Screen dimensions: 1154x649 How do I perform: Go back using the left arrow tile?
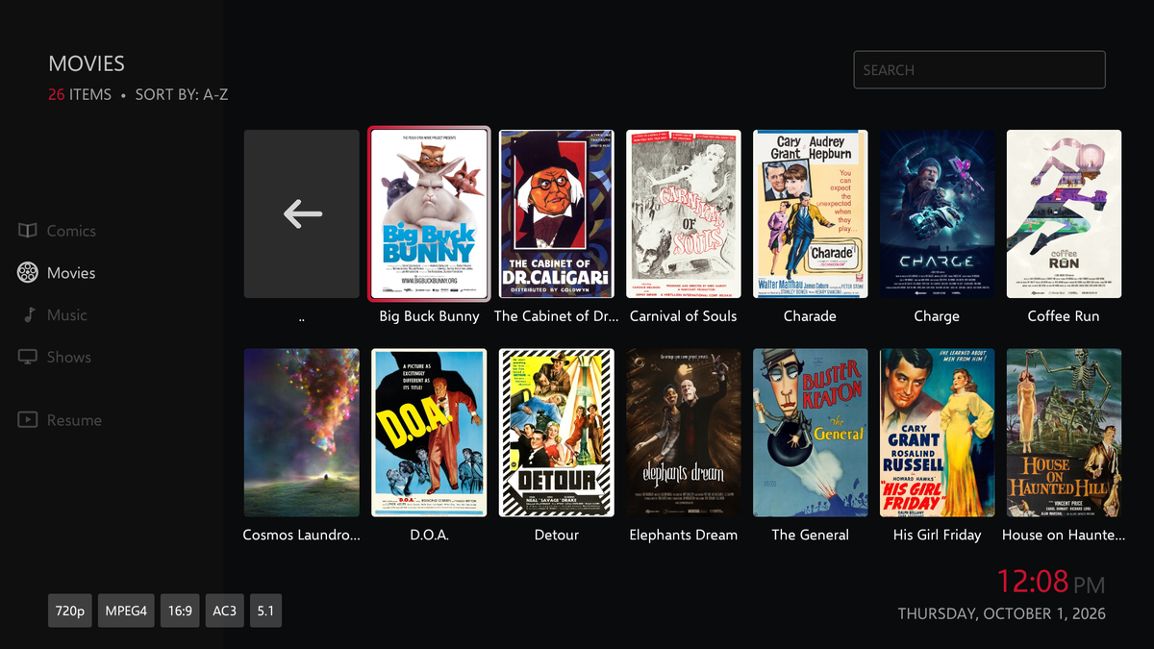tap(302, 214)
